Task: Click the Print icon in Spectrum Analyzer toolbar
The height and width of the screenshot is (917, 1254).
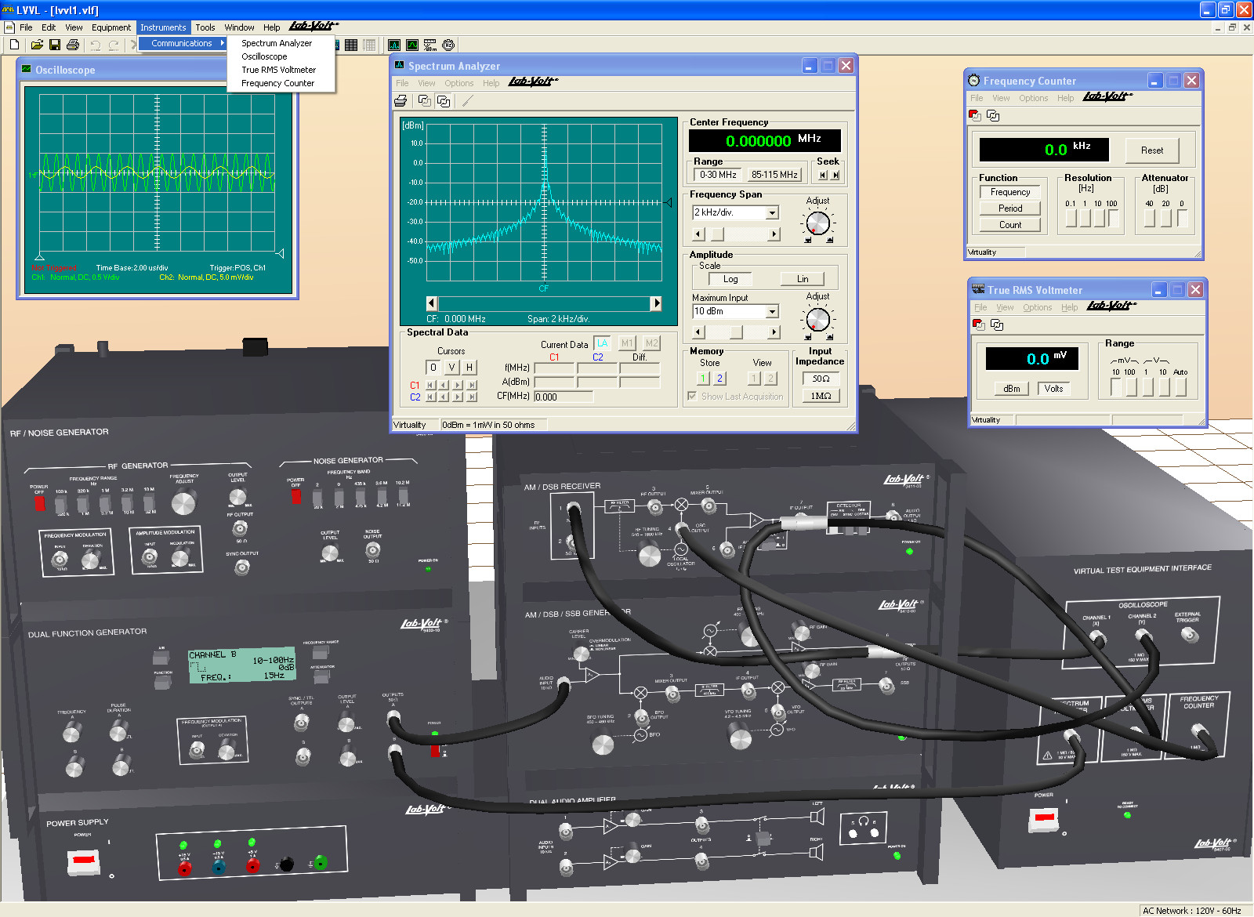Action: 400,100
